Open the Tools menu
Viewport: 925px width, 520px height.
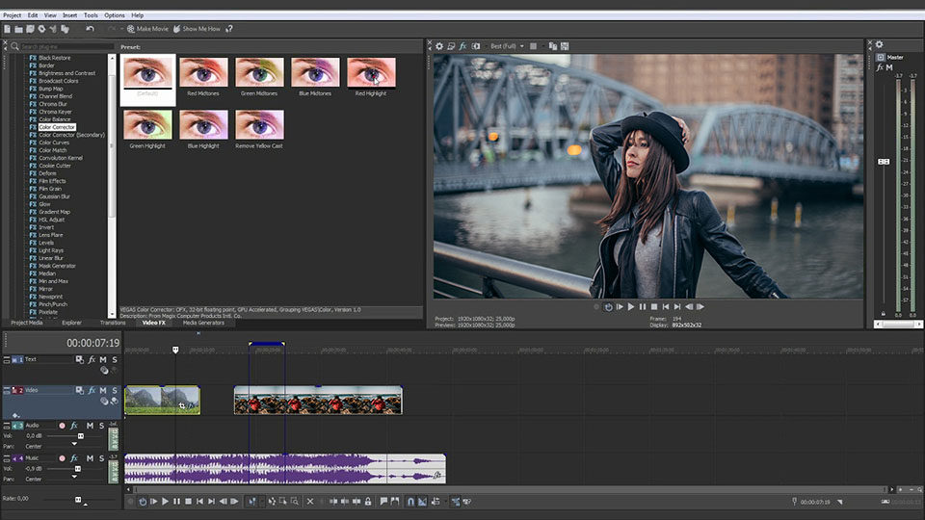91,15
